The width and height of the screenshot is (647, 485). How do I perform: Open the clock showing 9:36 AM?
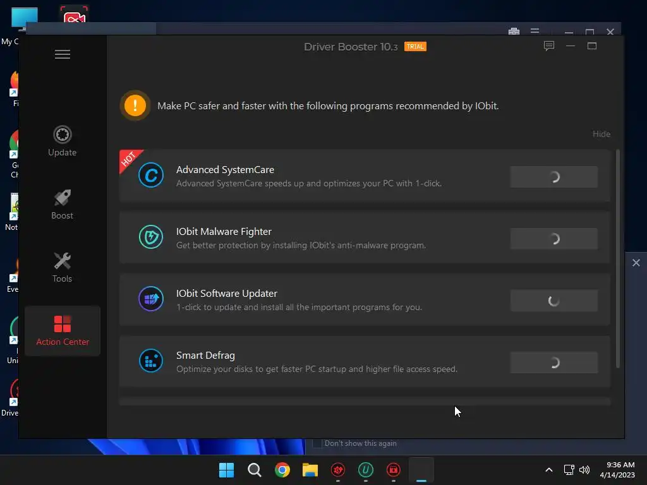pyautogui.click(x=617, y=470)
